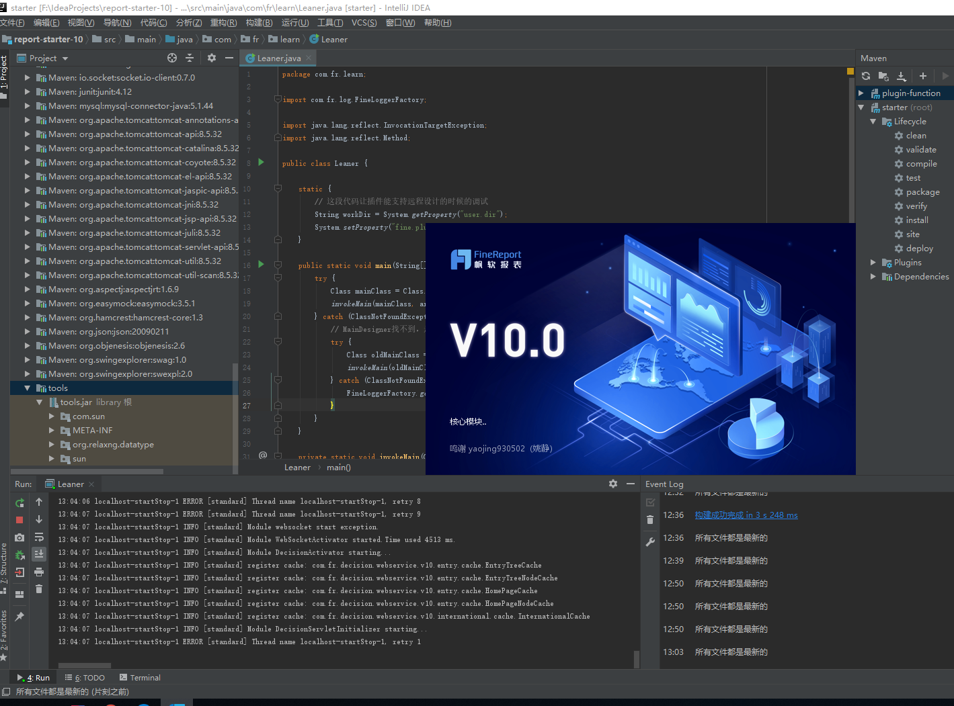Collapse the Lifecycle node in Maven

(x=873, y=122)
